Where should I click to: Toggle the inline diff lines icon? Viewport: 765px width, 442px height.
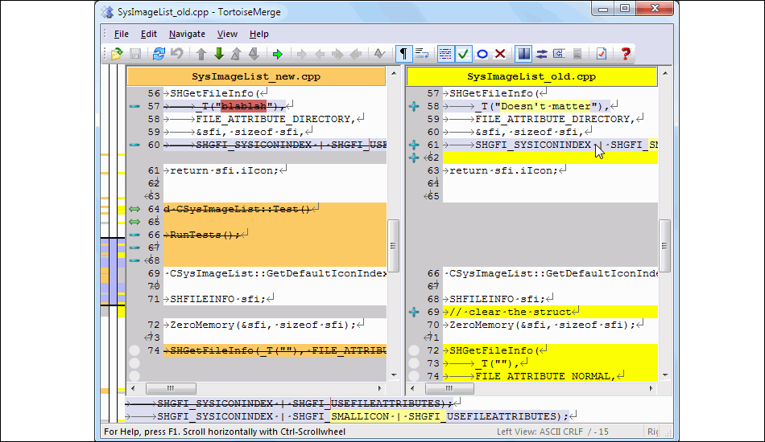coord(445,54)
